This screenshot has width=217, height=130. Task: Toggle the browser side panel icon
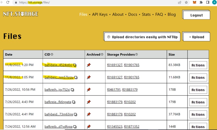coord(208,2)
